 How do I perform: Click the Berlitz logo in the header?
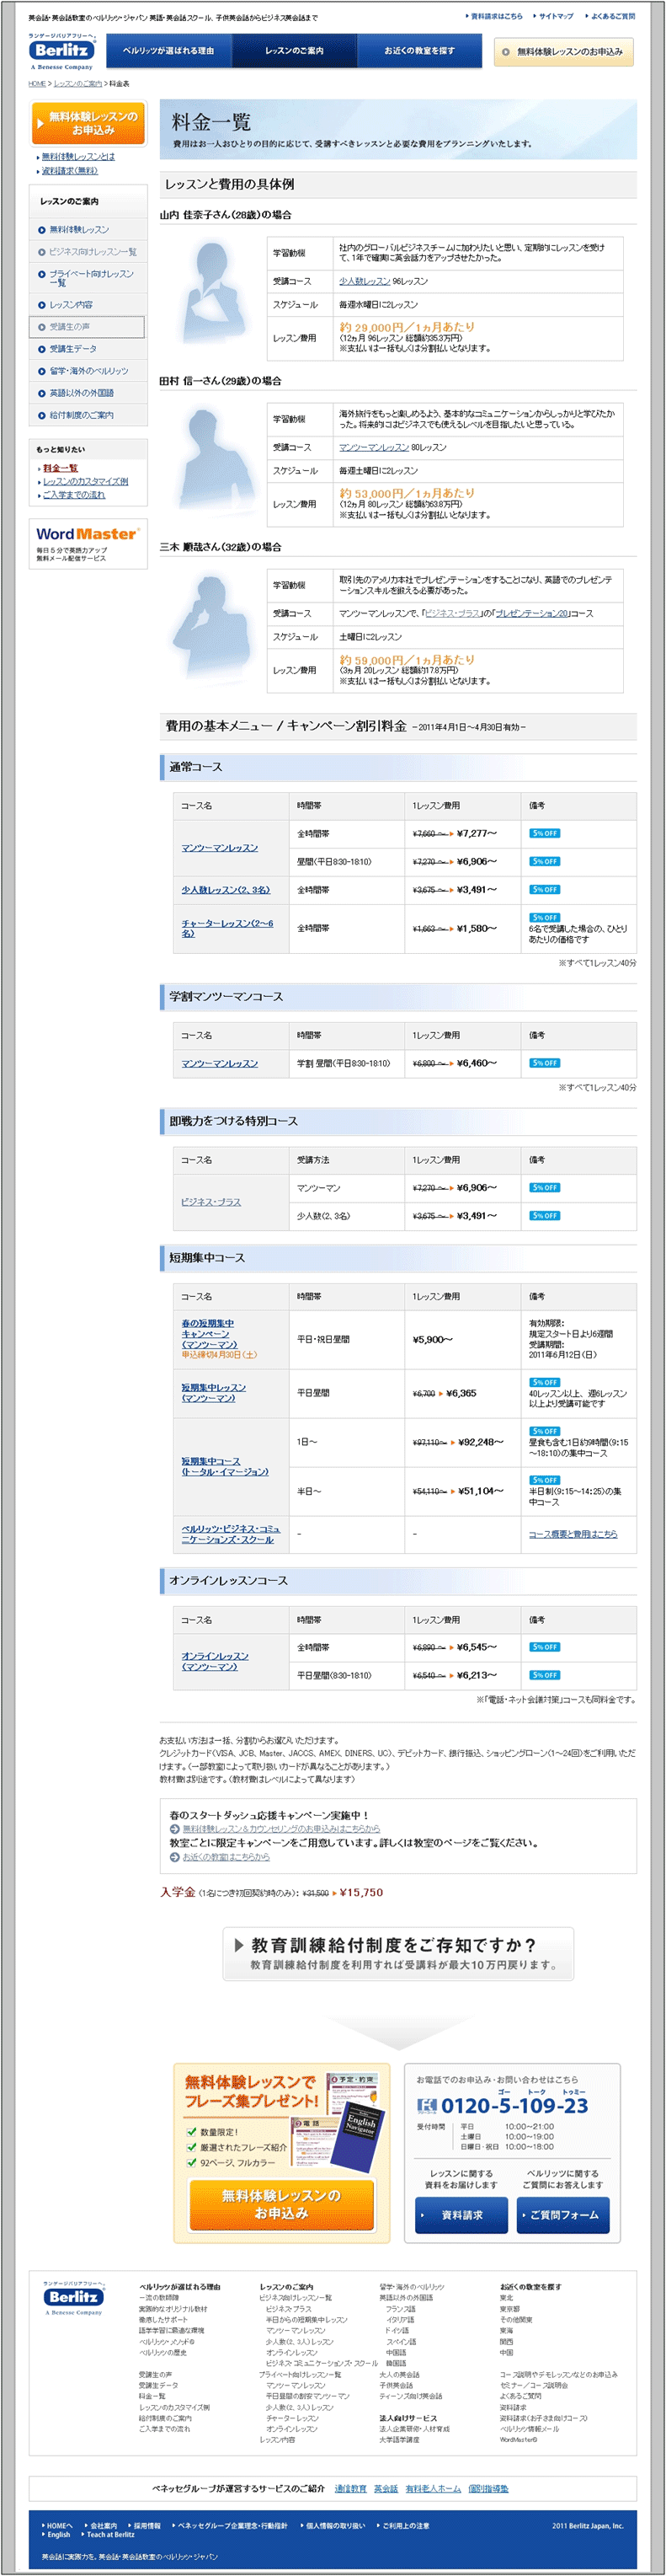62,50
